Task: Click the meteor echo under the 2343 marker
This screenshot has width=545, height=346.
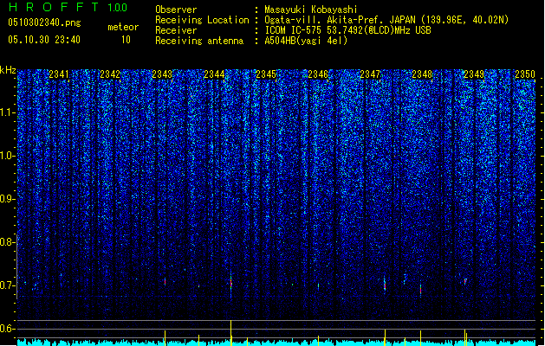Action: click(x=165, y=281)
